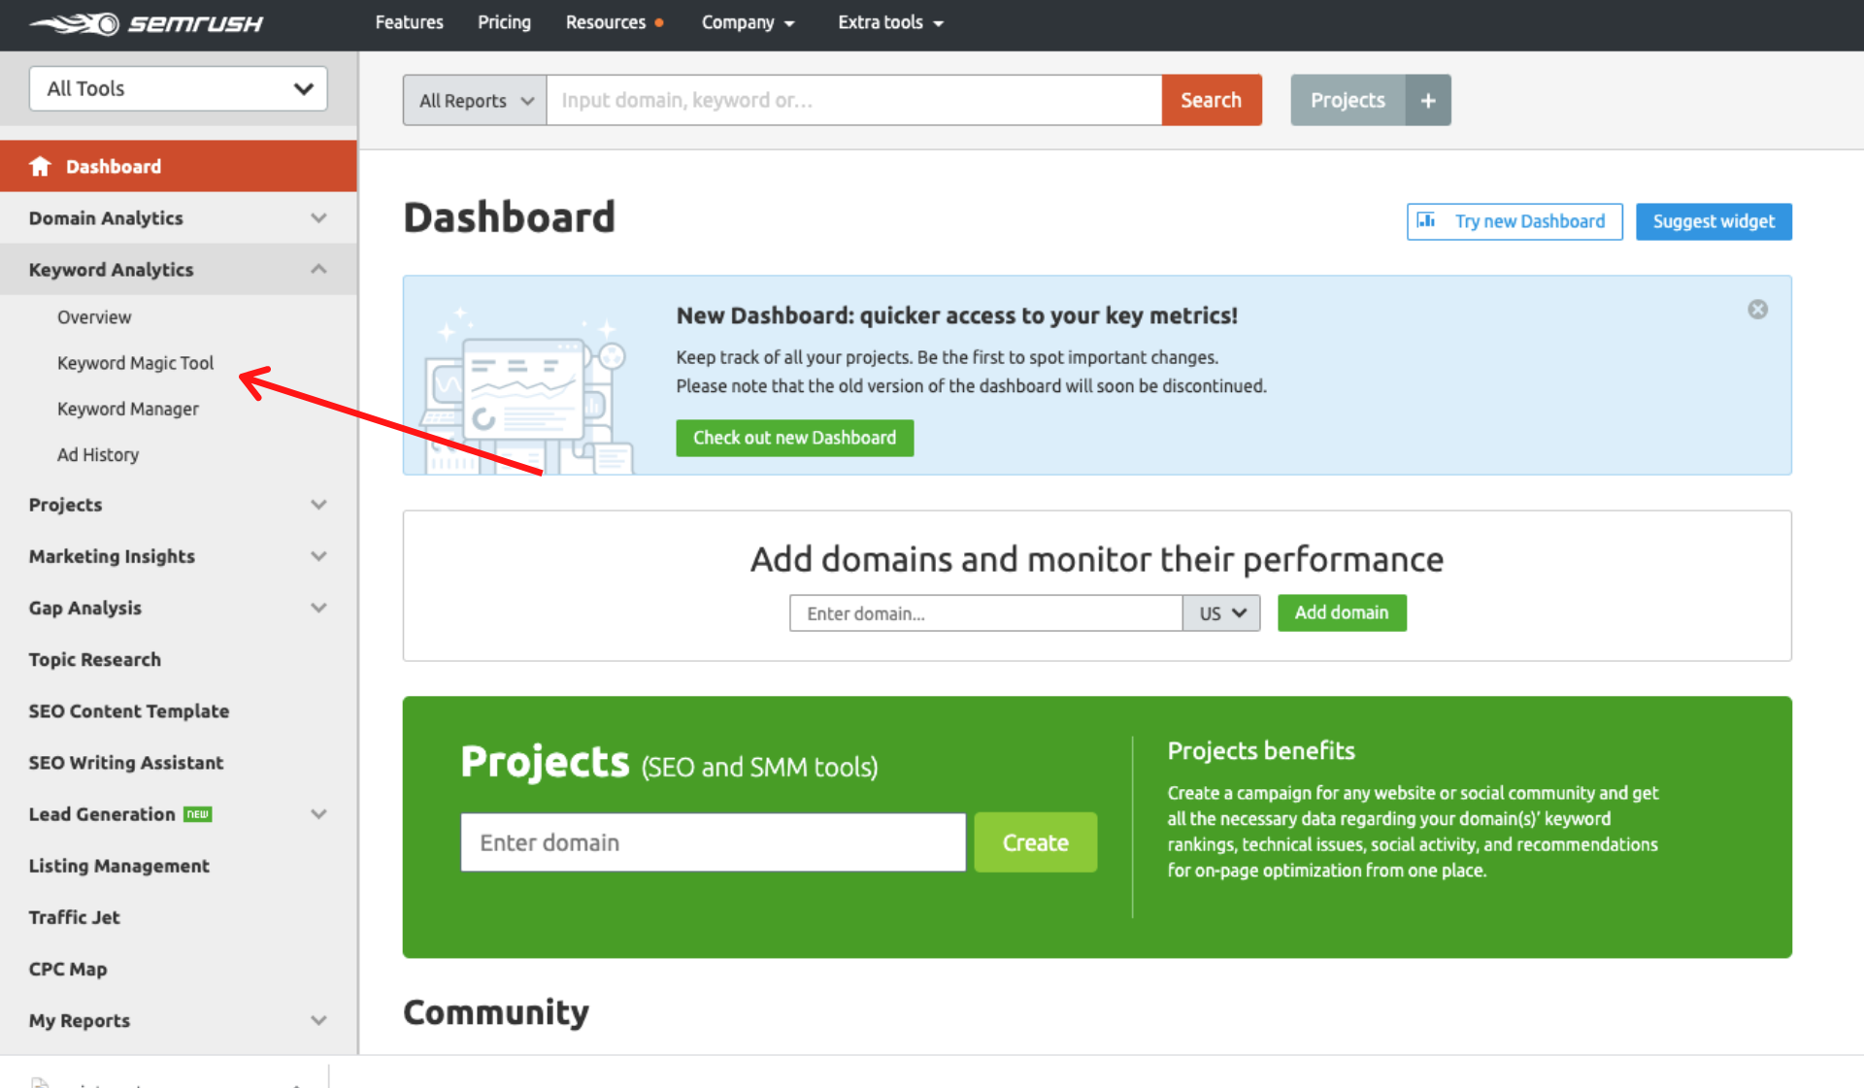1864x1088 pixels.
Task: Click the Projects button in top bar
Action: (1348, 100)
